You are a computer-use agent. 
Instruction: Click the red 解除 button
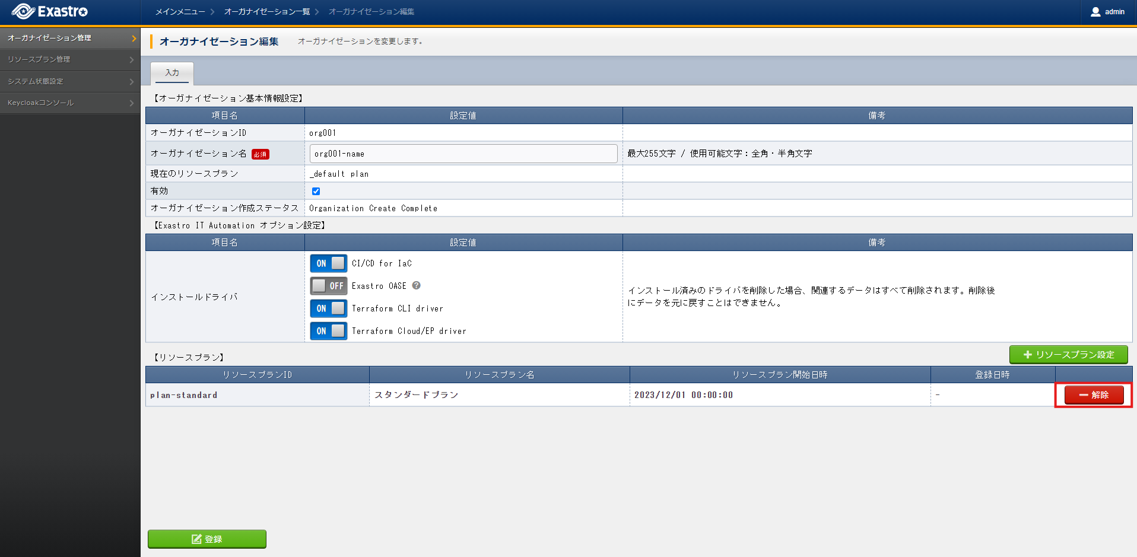[1094, 395]
